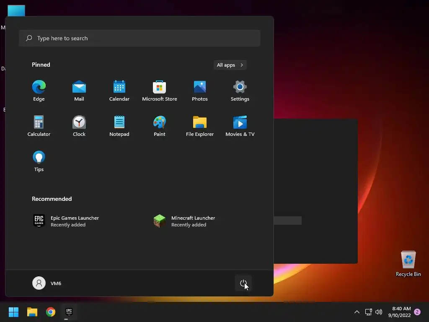Open the Tips app

click(39, 161)
